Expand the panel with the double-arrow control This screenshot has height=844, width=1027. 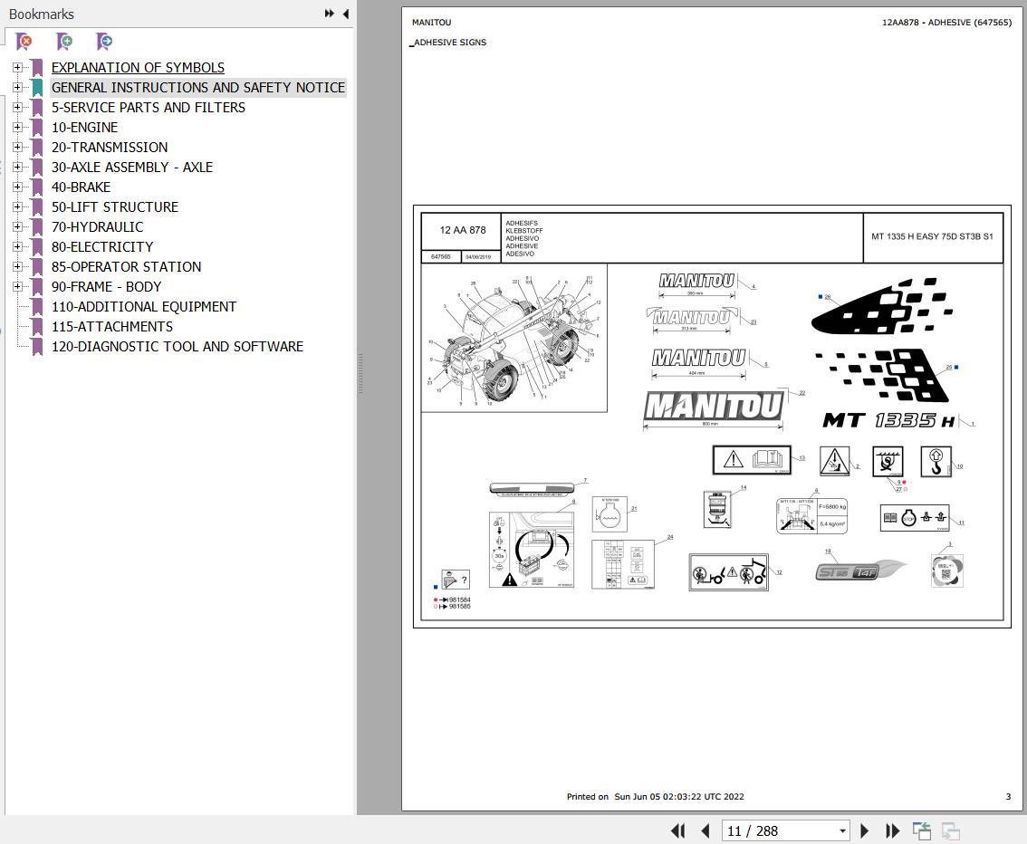pos(328,13)
